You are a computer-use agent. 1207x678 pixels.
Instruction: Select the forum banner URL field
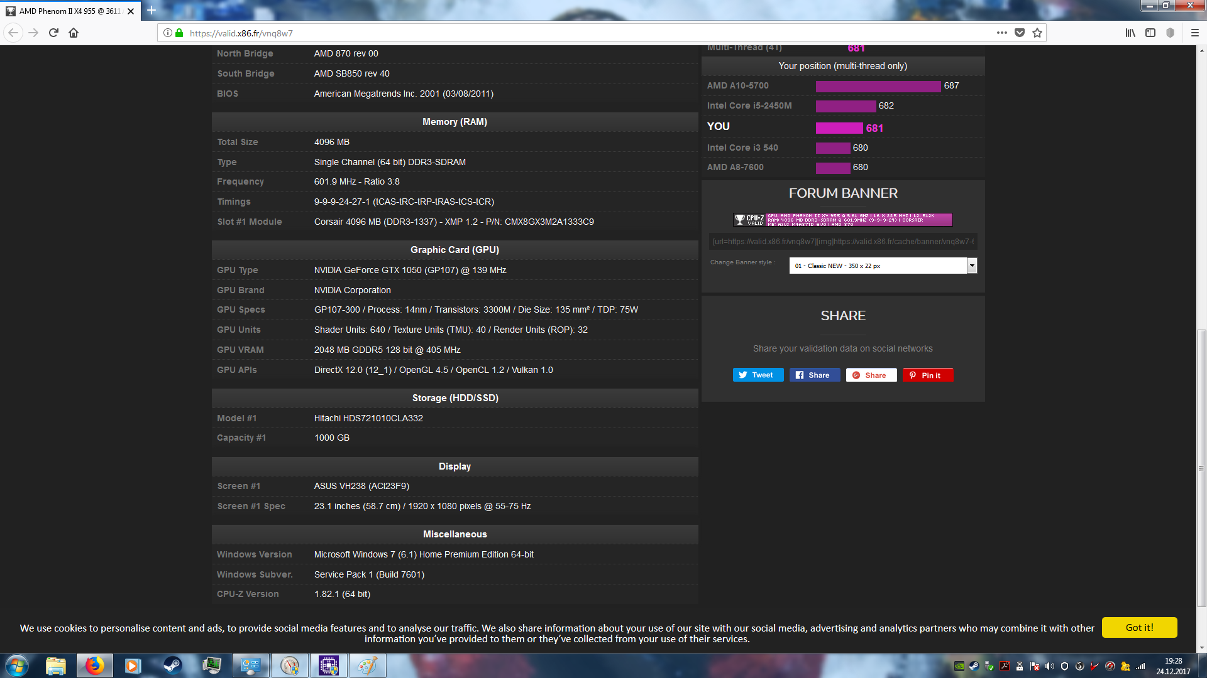coord(842,241)
